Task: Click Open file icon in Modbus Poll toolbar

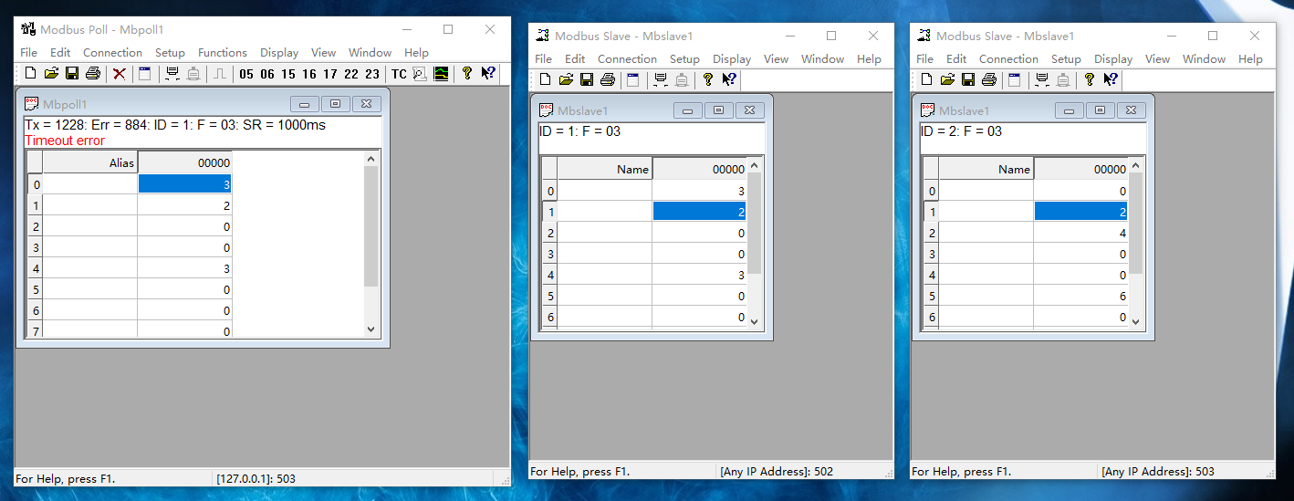Action: point(51,74)
